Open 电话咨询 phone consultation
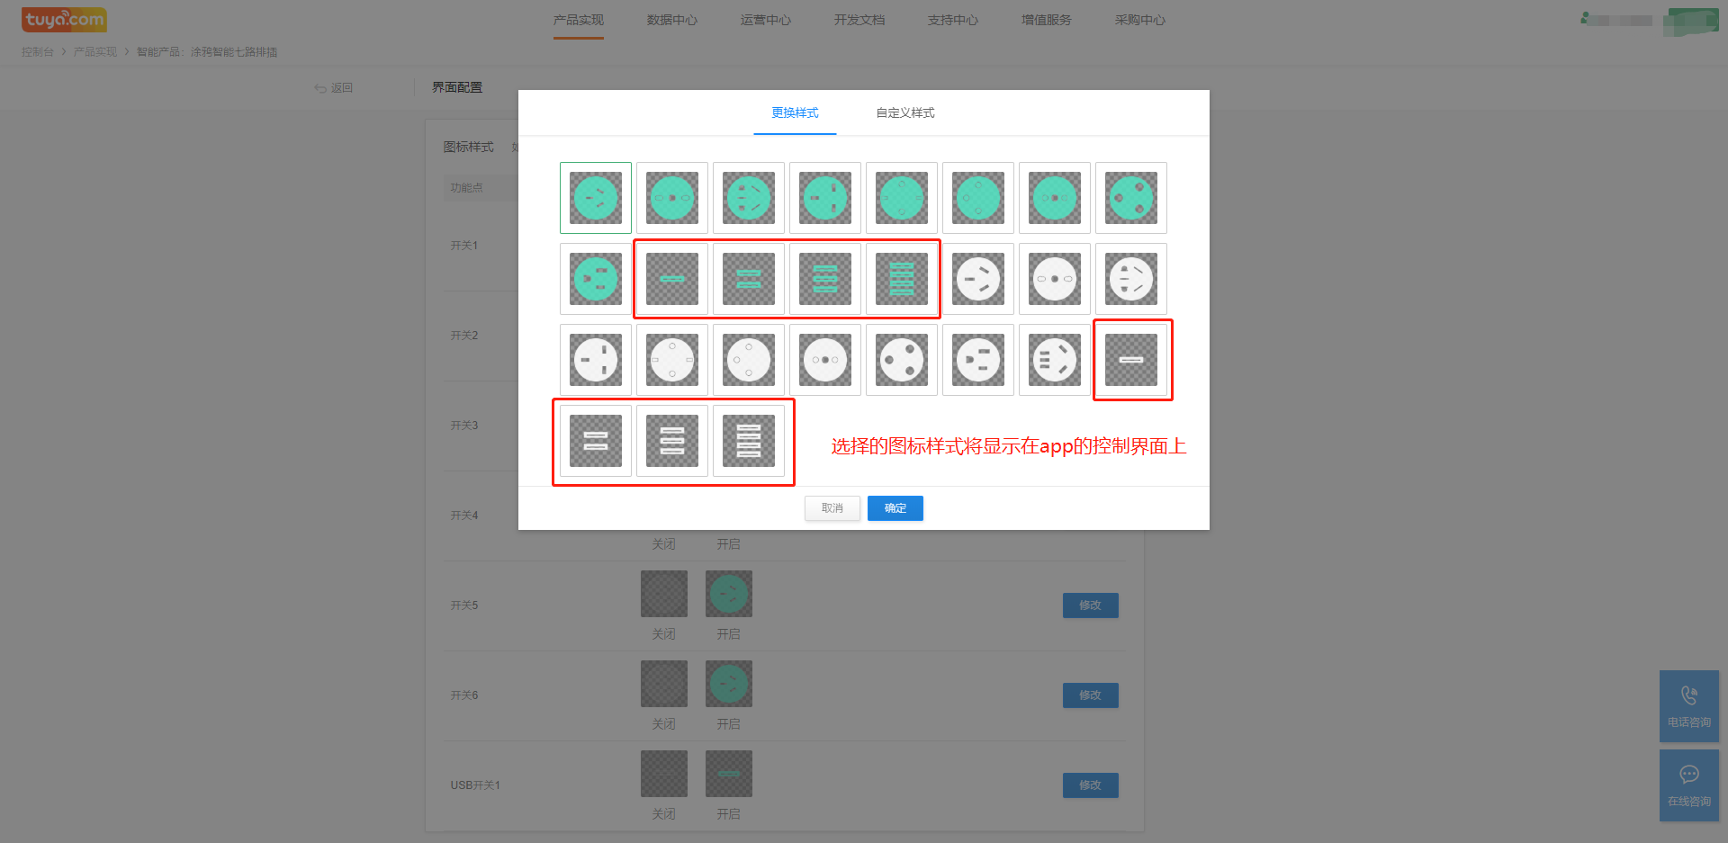The height and width of the screenshot is (843, 1728). click(1688, 706)
